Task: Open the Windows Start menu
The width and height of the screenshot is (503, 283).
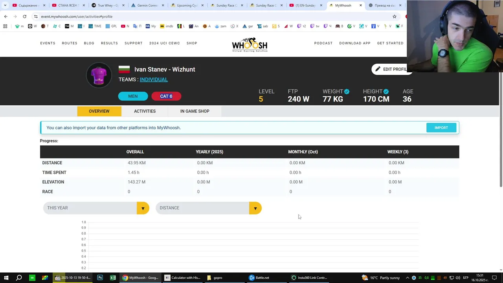Action: tap(6, 277)
